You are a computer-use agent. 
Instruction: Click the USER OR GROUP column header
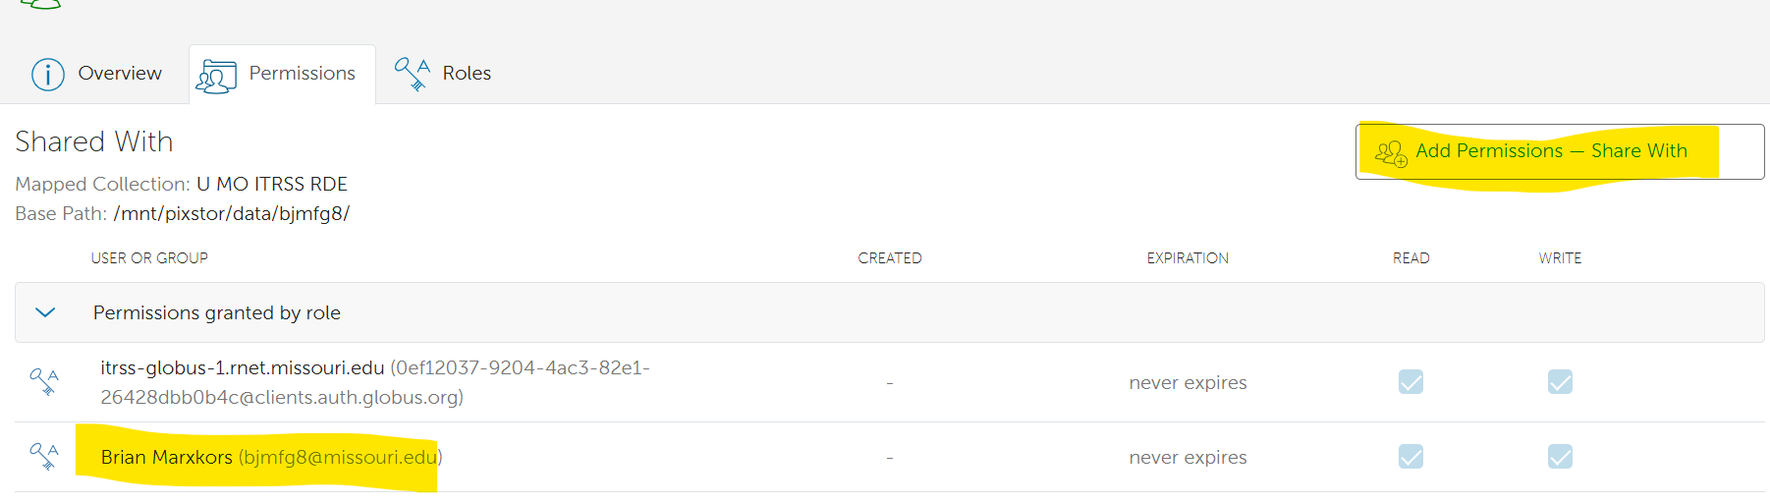(149, 258)
